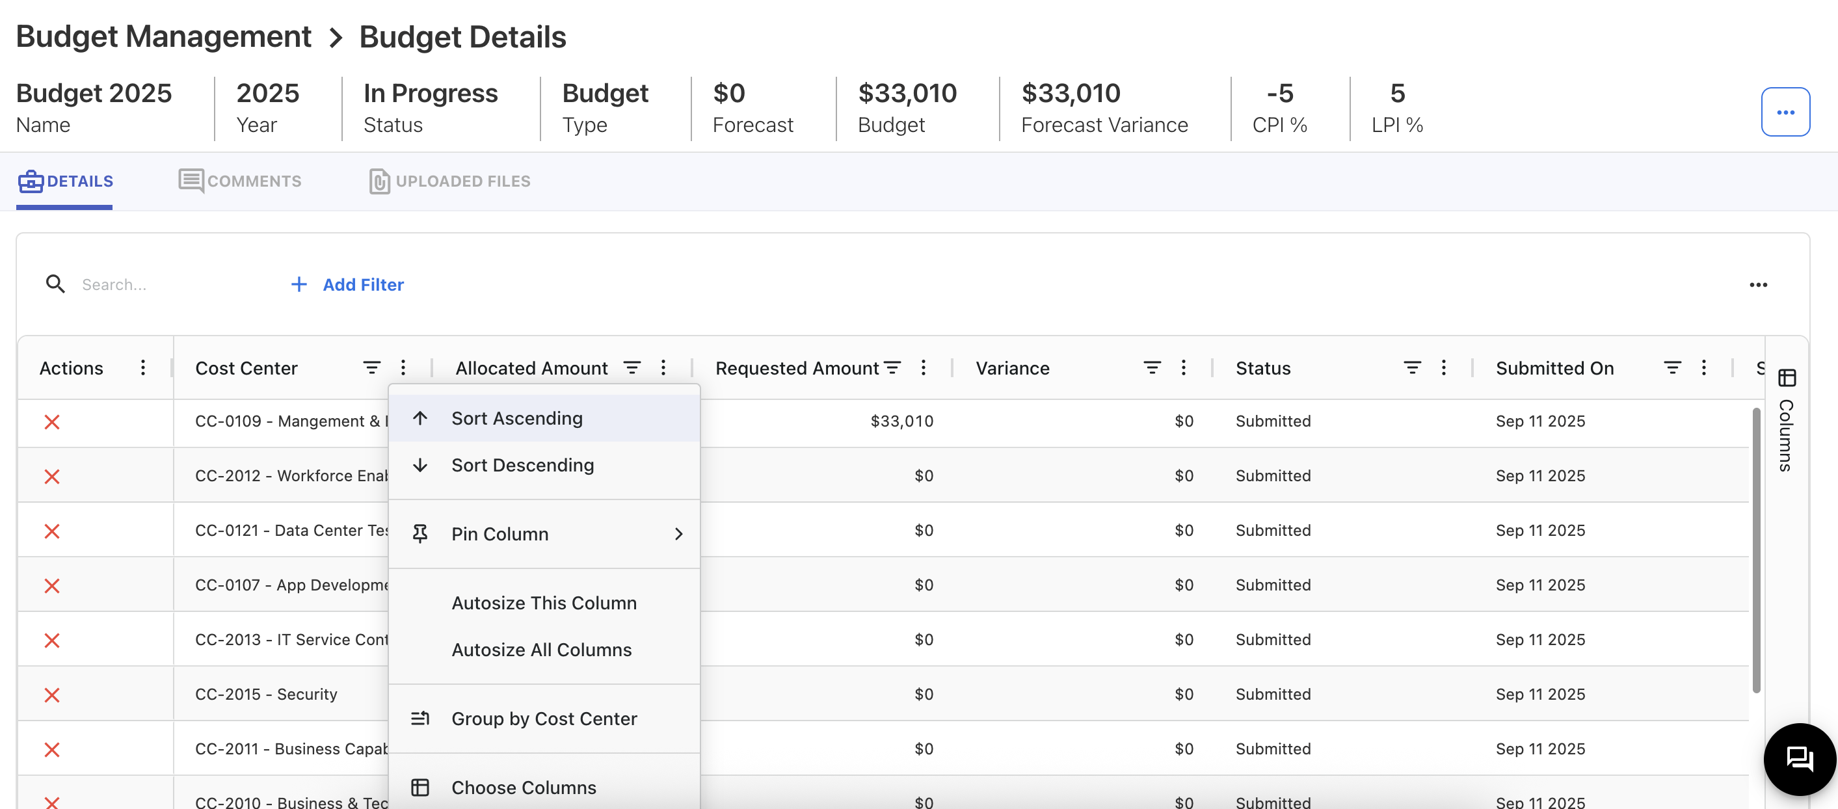
Task: Click the filter icon on Cost Center column
Action: tap(371, 368)
